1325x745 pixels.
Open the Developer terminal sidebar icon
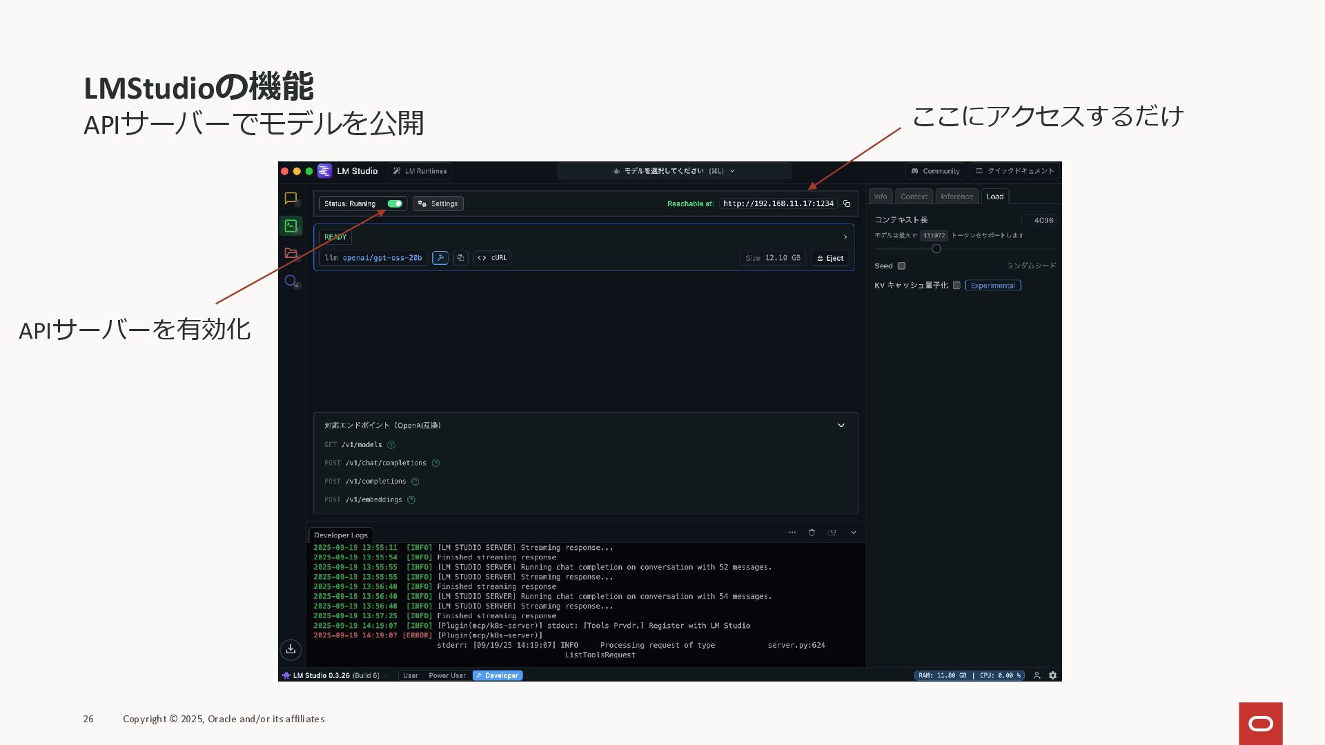(291, 226)
